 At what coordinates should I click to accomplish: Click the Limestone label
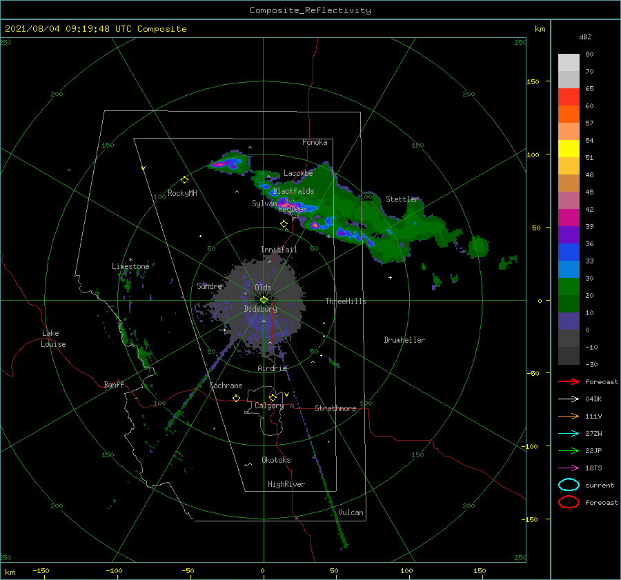click(130, 266)
